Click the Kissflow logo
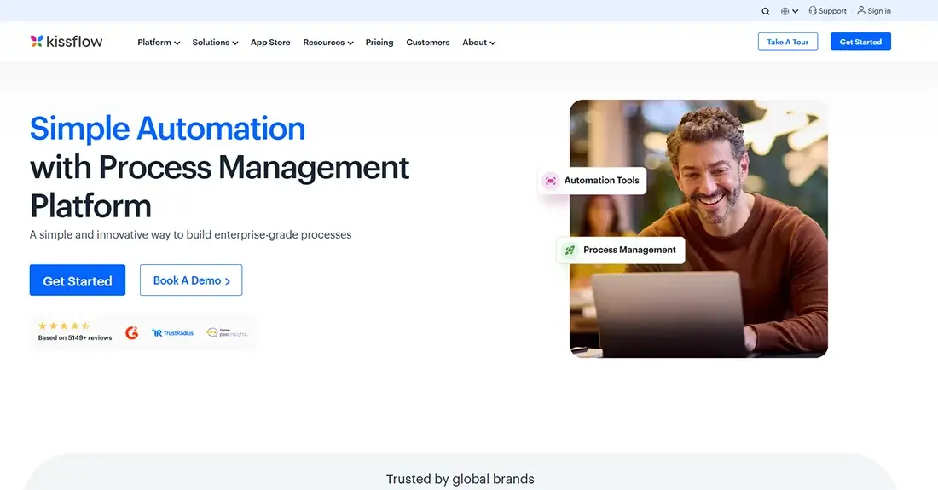This screenshot has height=490, width=938. [x=67, y=41]
